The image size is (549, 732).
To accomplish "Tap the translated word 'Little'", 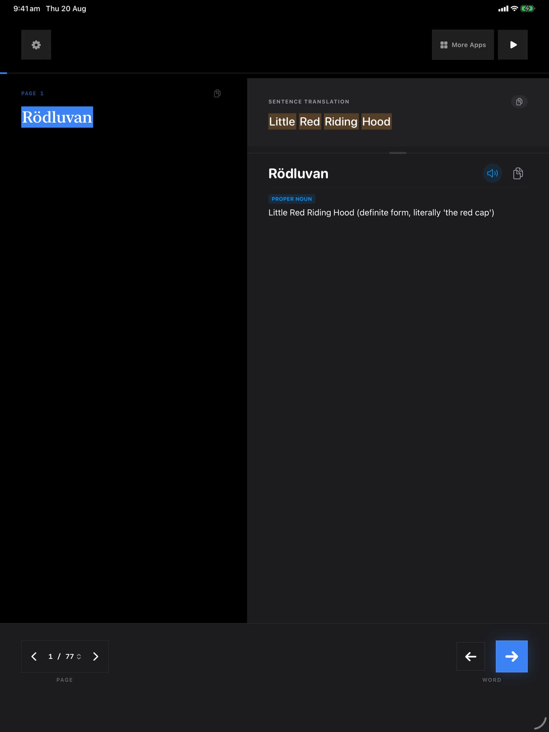I will click(282, 121).
